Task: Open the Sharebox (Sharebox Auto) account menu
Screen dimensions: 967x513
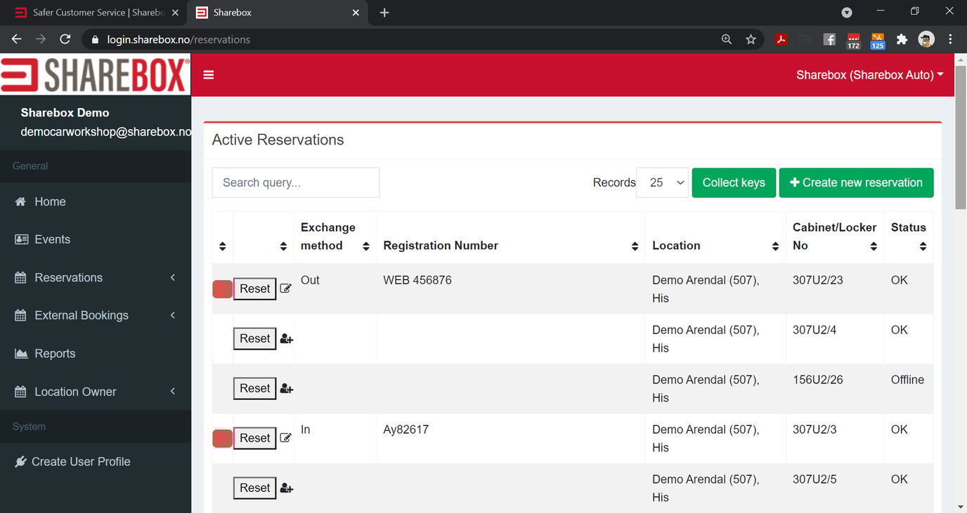Action: (869, 74)
